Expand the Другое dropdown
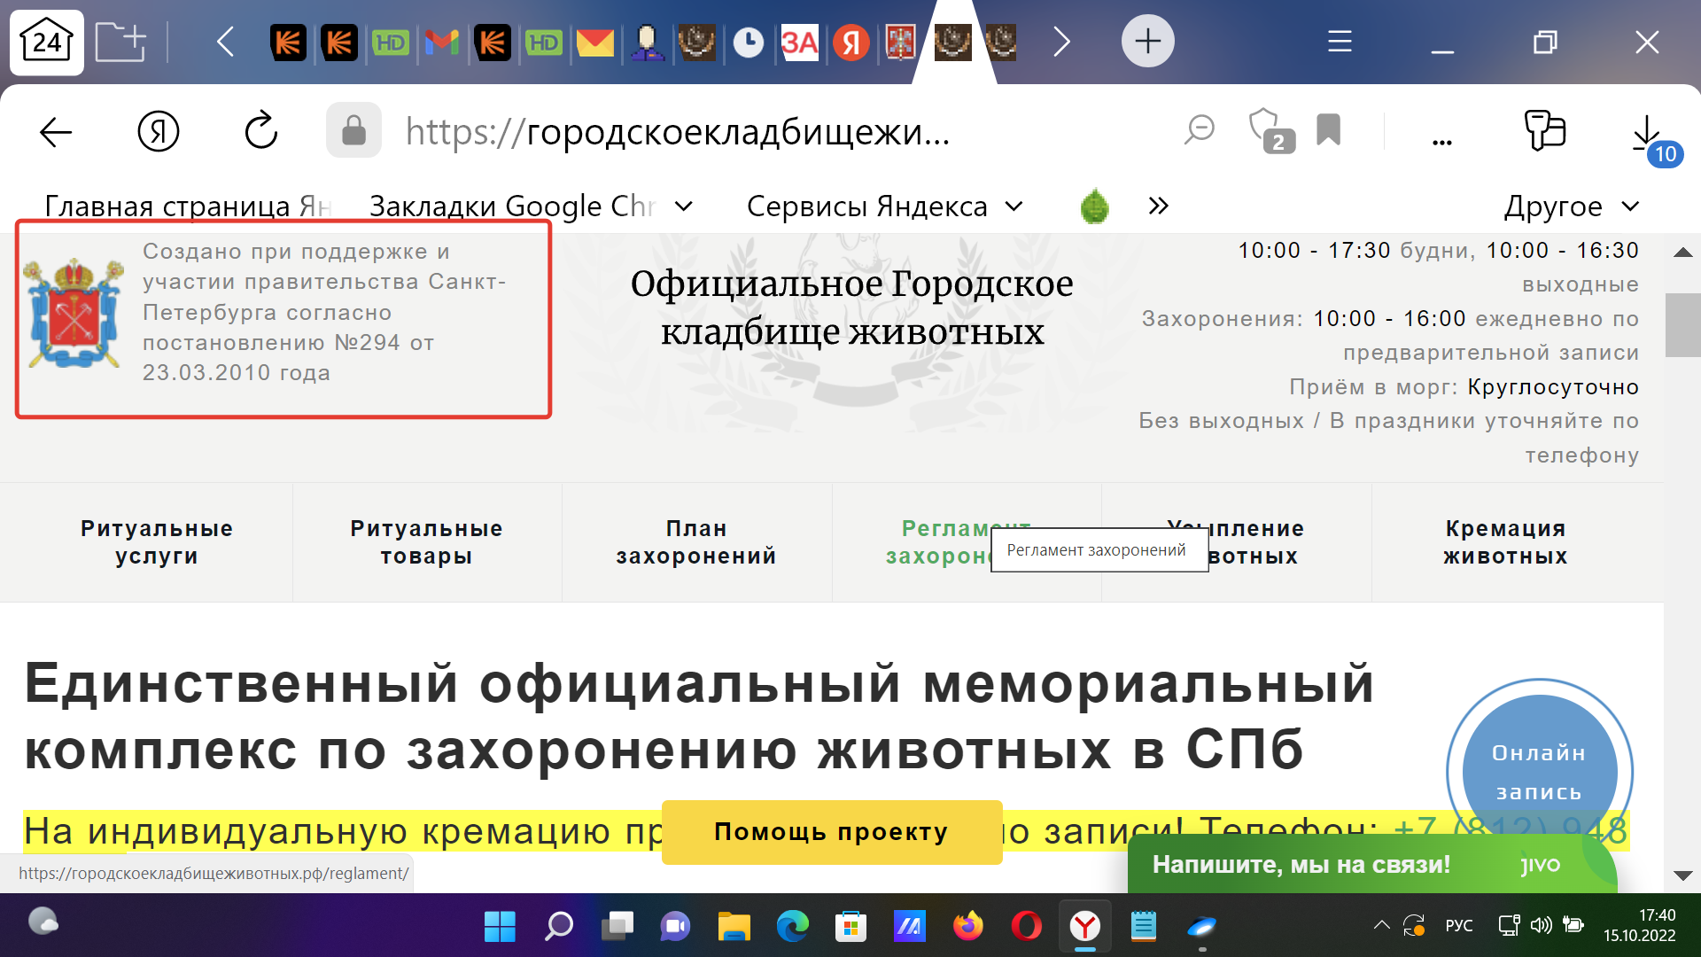This screenshot has height=957, width=1701. coord(1574,206)
